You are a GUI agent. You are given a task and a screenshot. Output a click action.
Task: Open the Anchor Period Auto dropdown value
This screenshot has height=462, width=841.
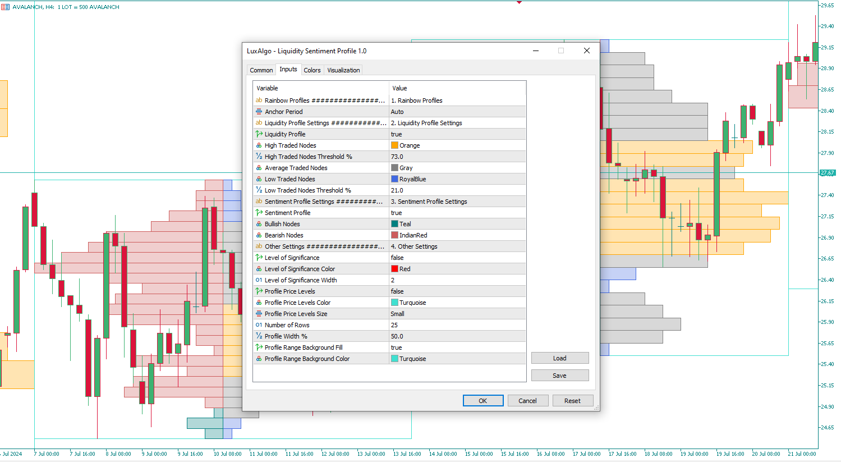click(457, 112)
